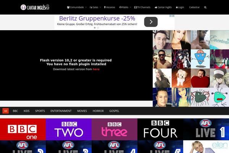The image size is (229, 153).
Task: Click the smiling man avatar in gray shirt
Action: click(x=162, y=40)
